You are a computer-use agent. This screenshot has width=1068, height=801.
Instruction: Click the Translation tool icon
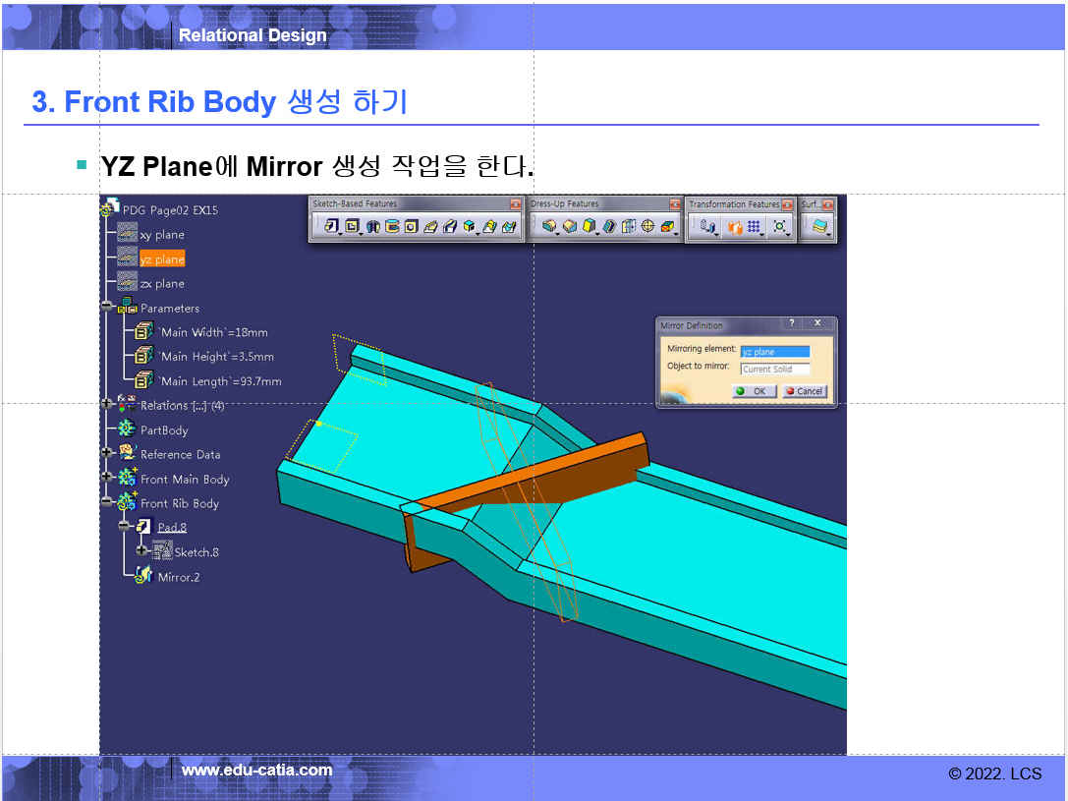pos(707,227)
